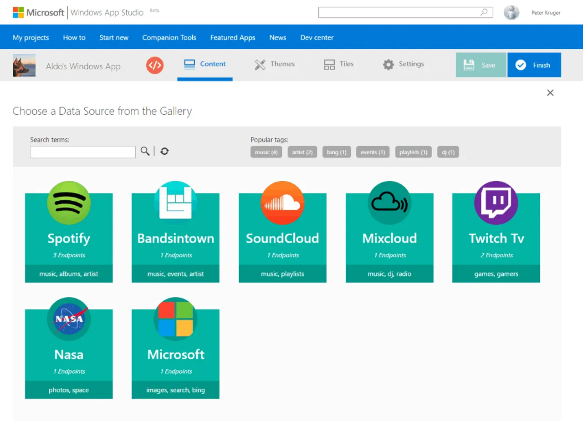This screenshot has width=583, height=421.
Task: Click the Bandsintown logo icon
Action: click(175, 203)
